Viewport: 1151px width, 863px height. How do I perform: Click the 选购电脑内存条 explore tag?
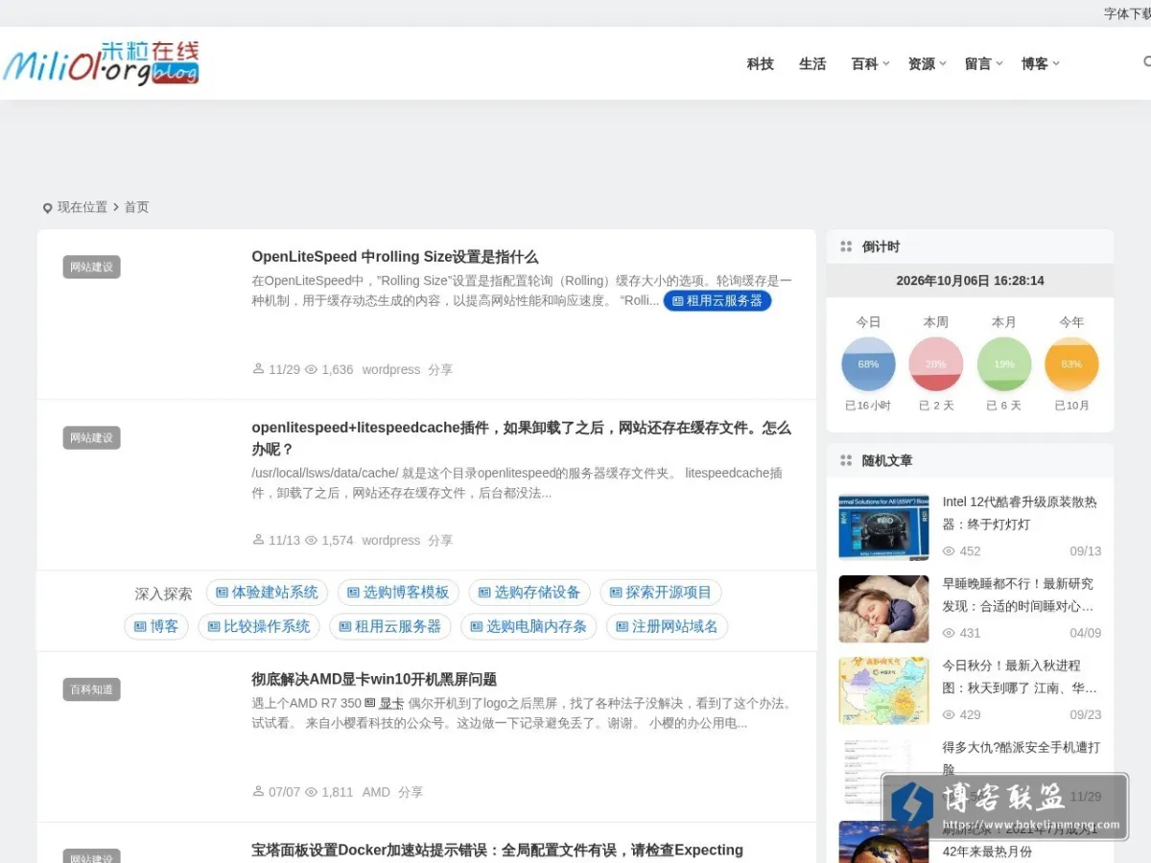(x=529, y=626)
